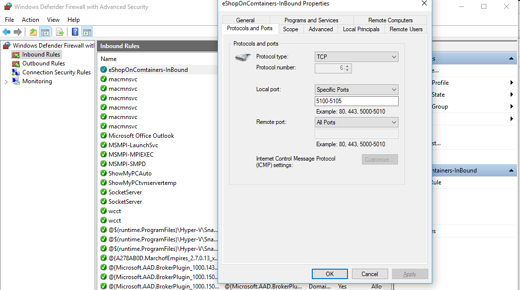
Task: Click the OK button
Action: pyautogui.click(x=330, y=274)
